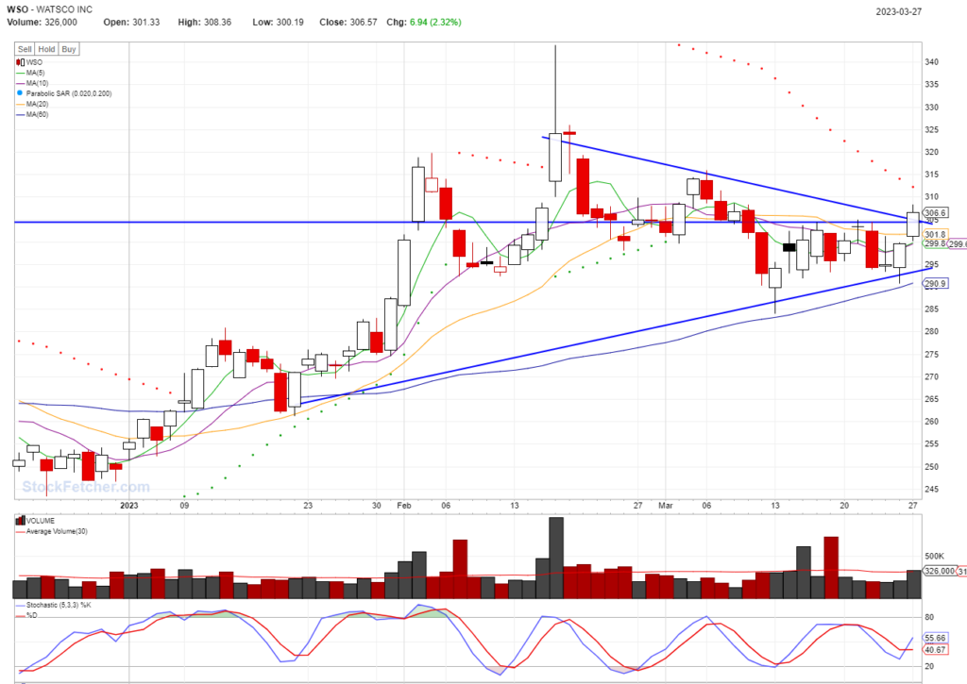Click the 280 price axis label
The image size is (967, 684).
tap(932, 331)
